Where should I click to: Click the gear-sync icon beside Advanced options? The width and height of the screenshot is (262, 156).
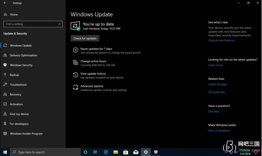coord(76,87)
